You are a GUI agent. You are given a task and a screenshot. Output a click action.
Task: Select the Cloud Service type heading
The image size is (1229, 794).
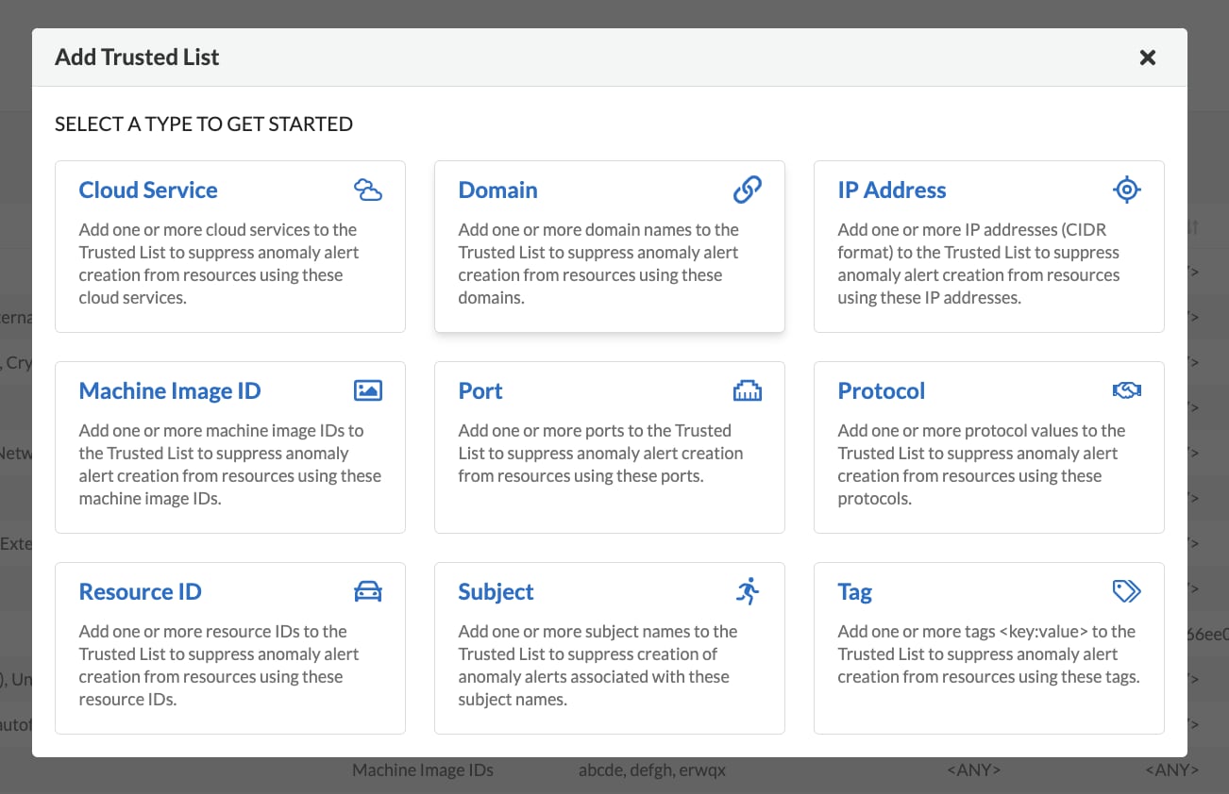[148, 190]
